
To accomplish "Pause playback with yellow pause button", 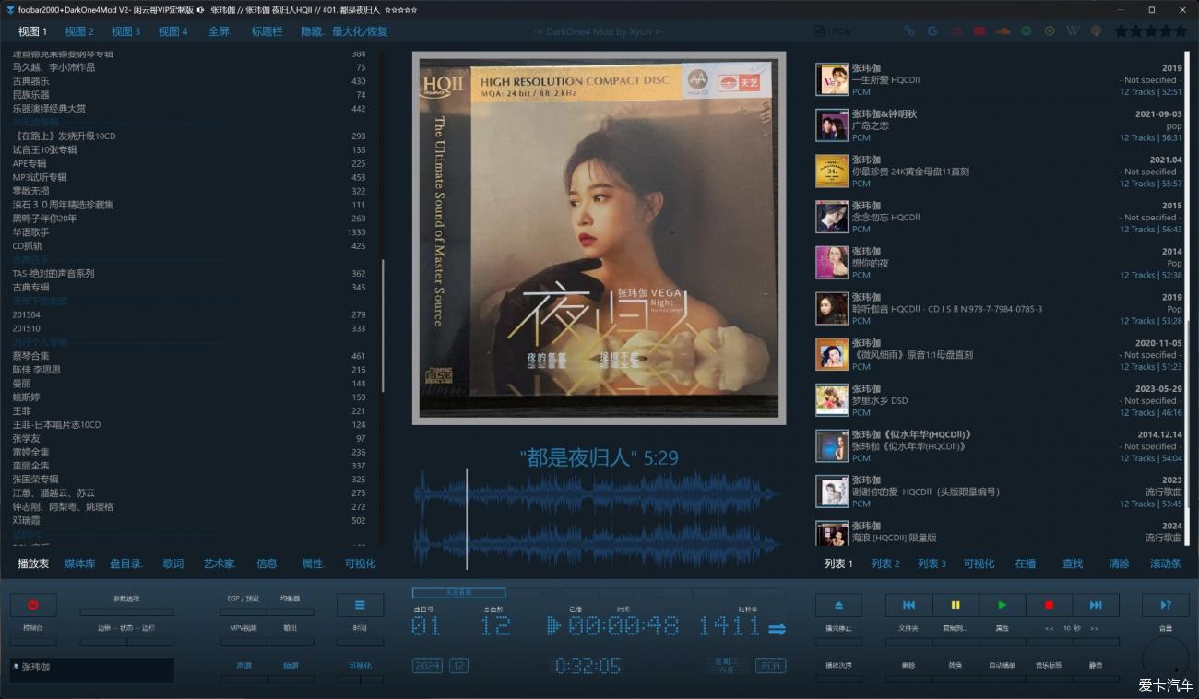I will (x=956, y=605).
